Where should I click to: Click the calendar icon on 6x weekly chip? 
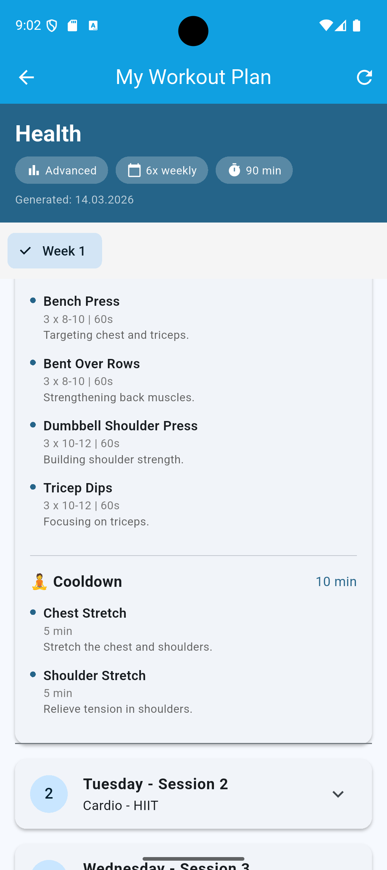(x=133, y=170)
